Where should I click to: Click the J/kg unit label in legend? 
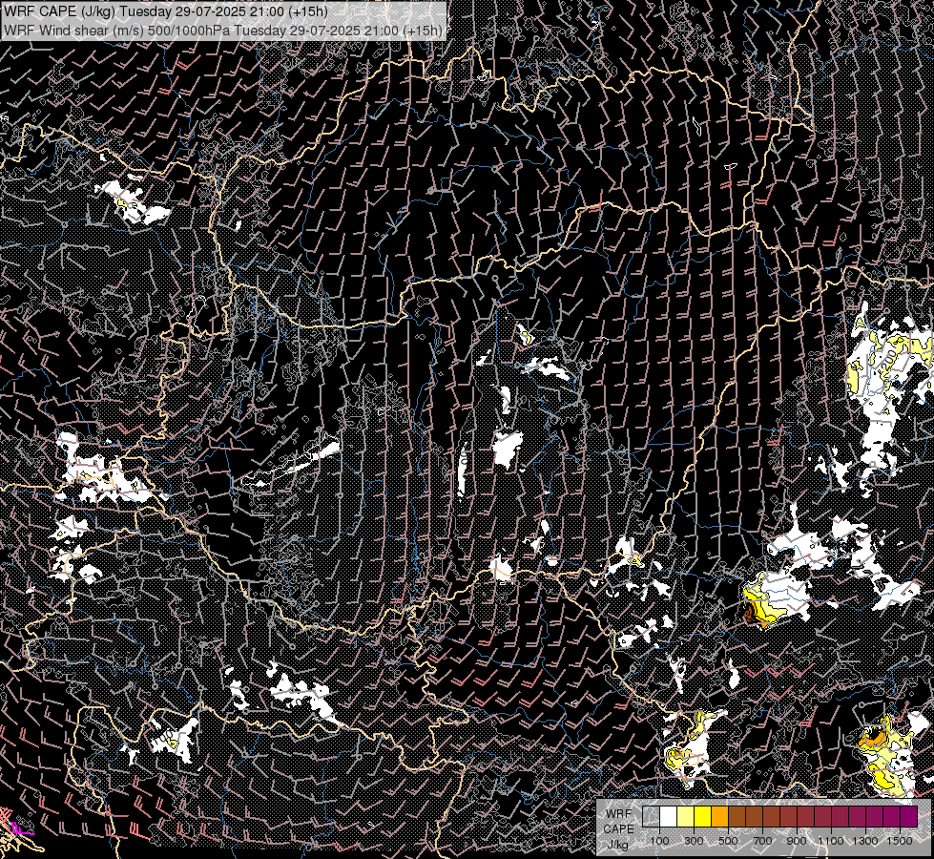[617, 846]
